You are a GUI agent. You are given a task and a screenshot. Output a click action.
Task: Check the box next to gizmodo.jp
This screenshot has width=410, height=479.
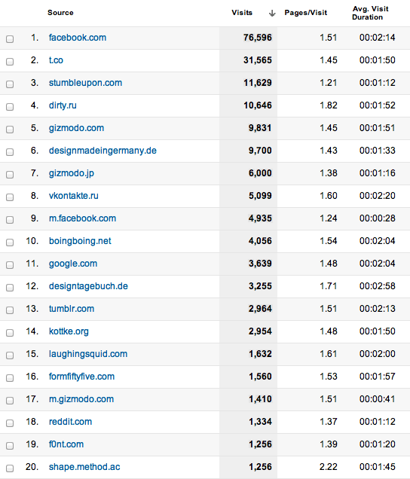pyautogui.click(x=10, y=175)
